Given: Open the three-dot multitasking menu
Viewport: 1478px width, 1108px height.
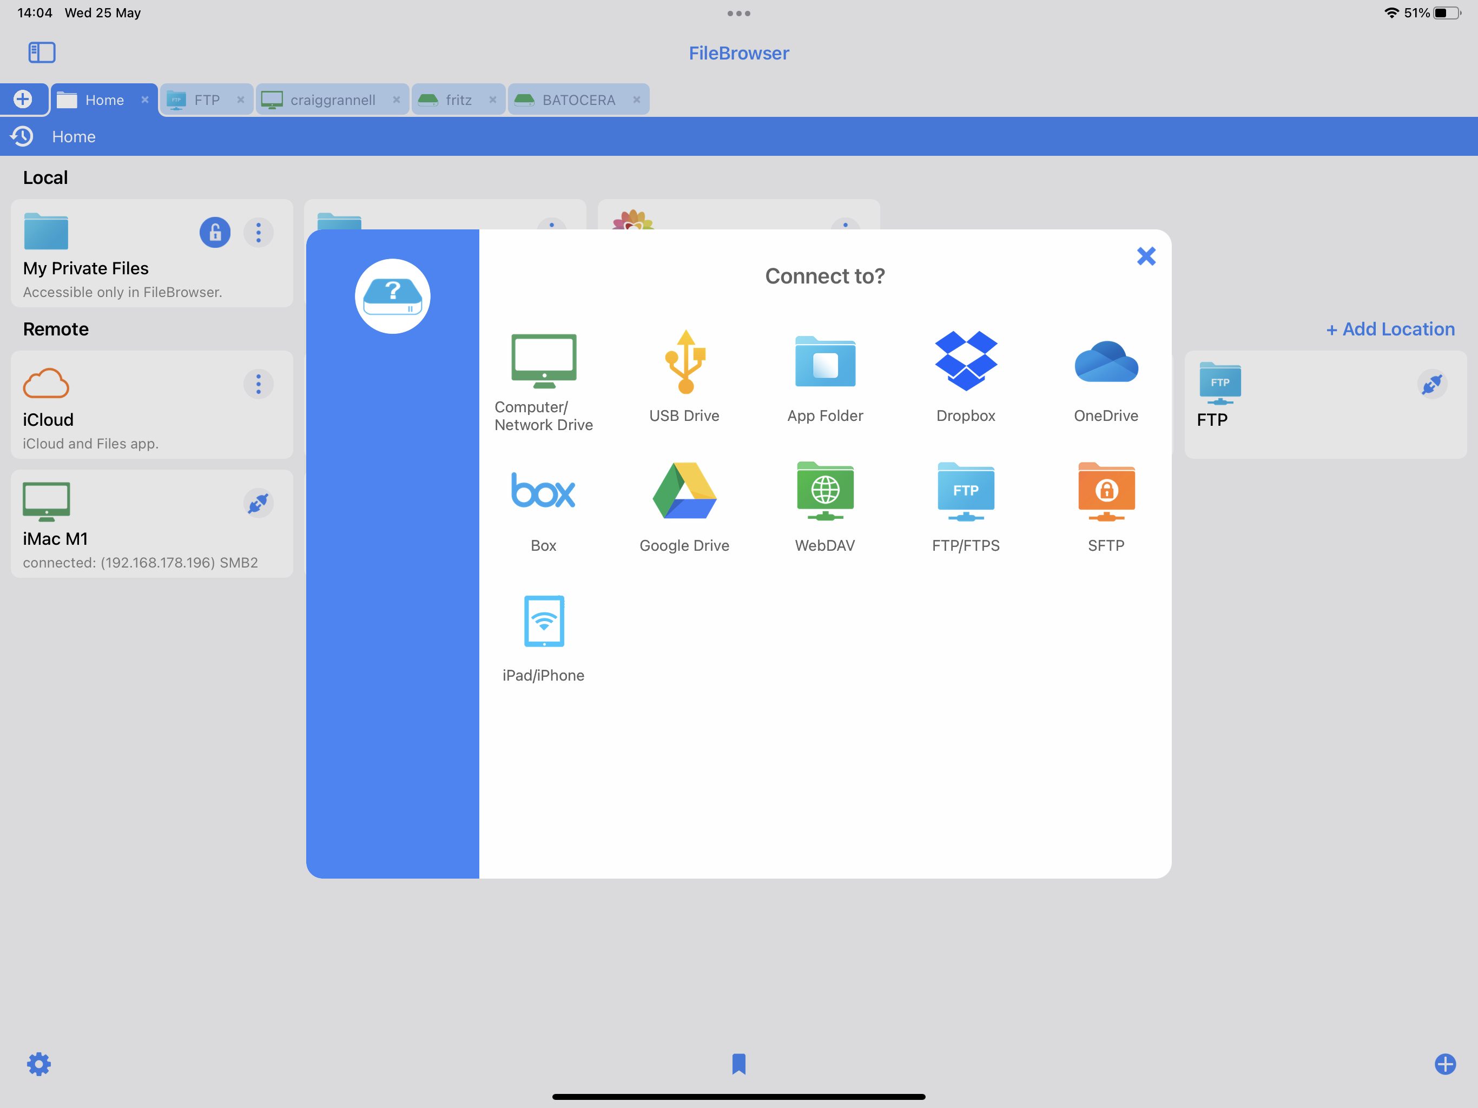Looking at the screenshot, I should point(738,14).
